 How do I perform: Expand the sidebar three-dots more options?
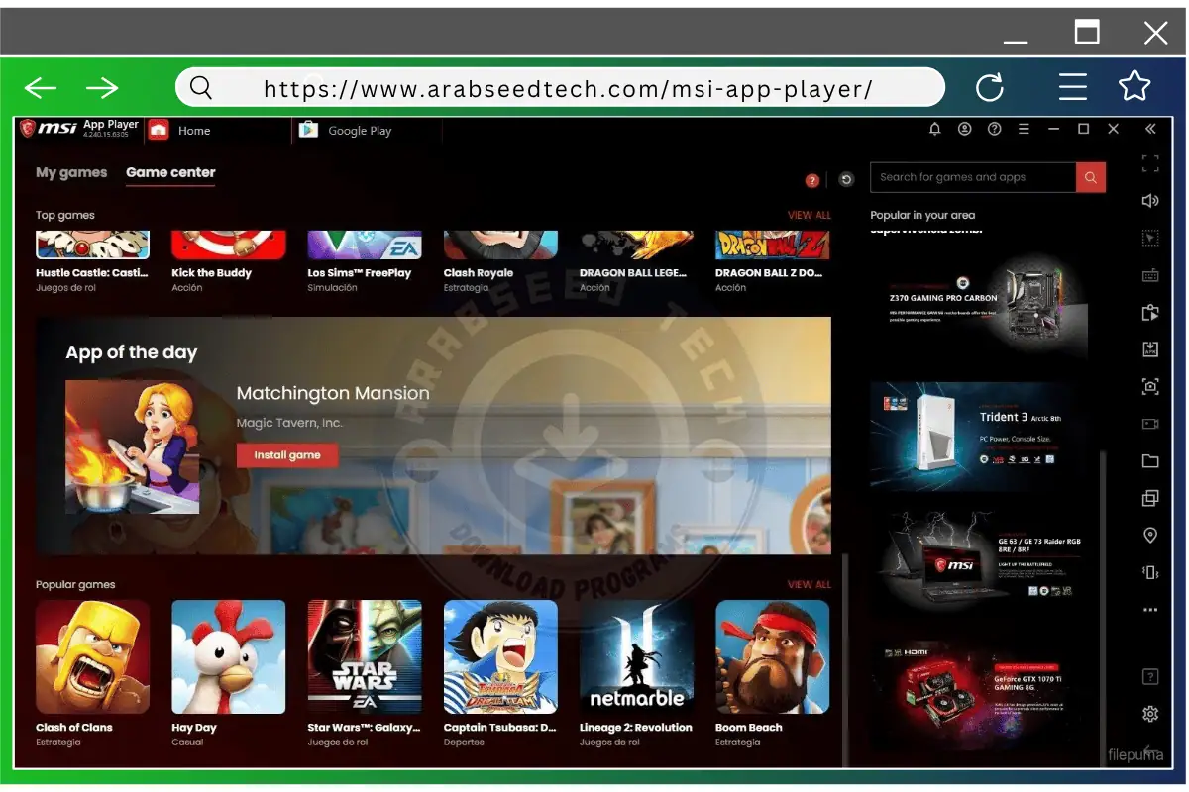click(1150, 609)
